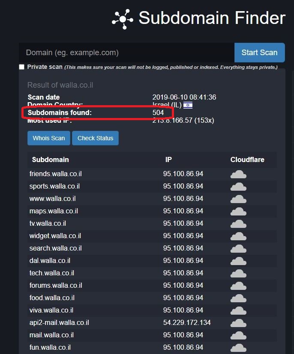Click Cloudflare cloud icon for maps.walla.co.il
Viewport: 294px width, 354px height.
pos(238,212)
